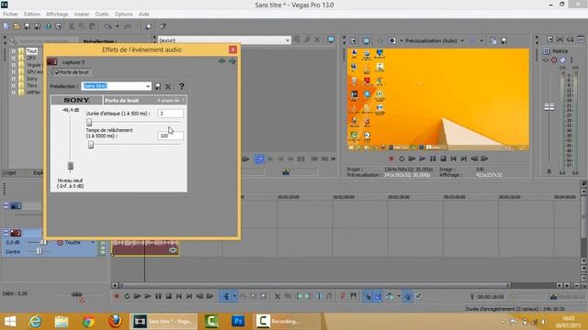Click Open folder icon in main toolbar

(x=17, y=27)
